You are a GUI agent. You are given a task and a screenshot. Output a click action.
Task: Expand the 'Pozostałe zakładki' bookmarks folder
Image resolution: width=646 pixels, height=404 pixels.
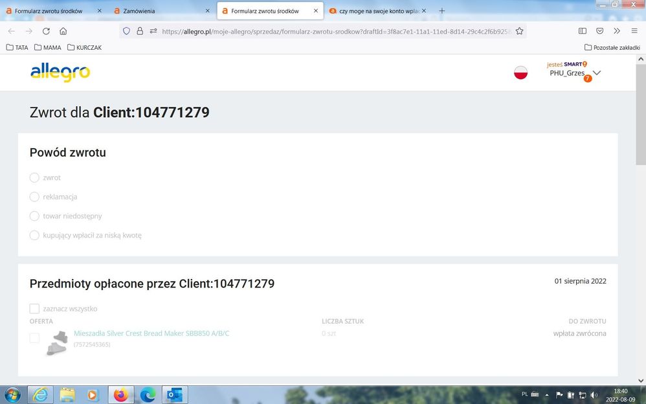[x=612, y=47]
